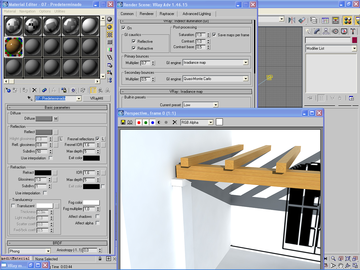Toggle green channel in frame buffer
360x270 pixels.
click(146, 122)
